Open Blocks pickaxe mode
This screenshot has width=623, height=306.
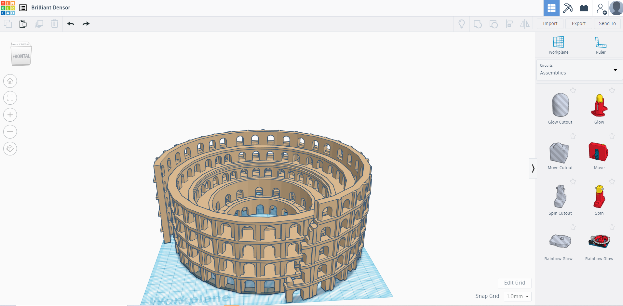pos(568,8)
